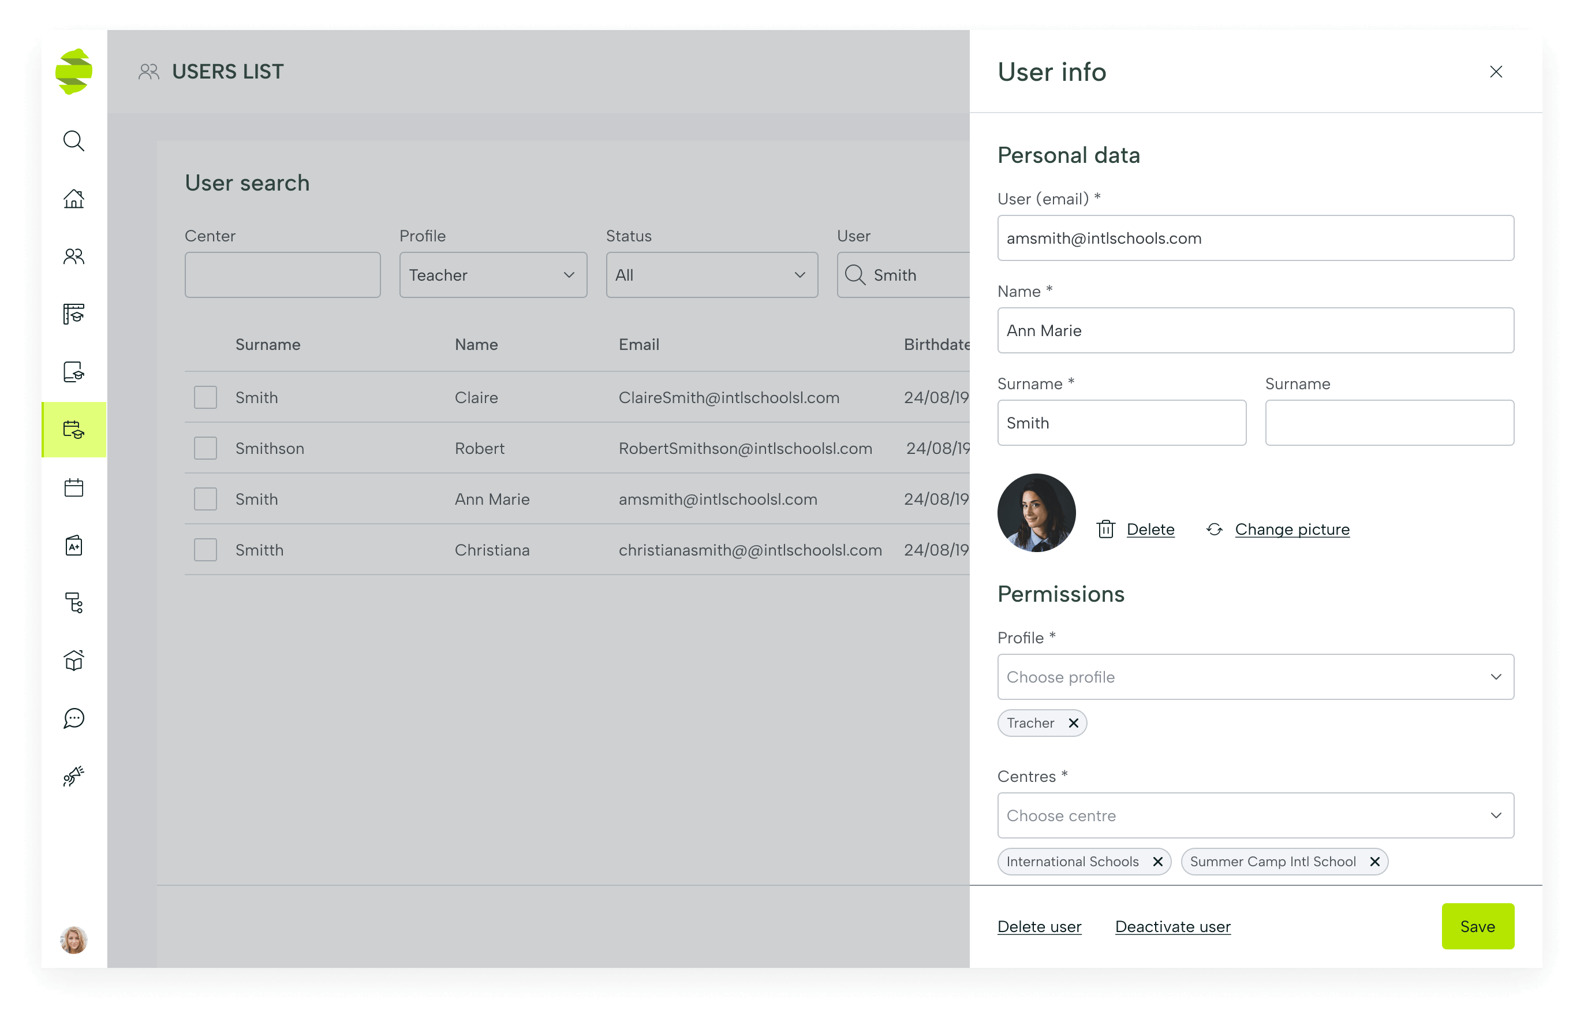The height and width of the screenshot is (1021, 1584).
Task: Click the Change picture link
Action: [x=1292, y=529]
